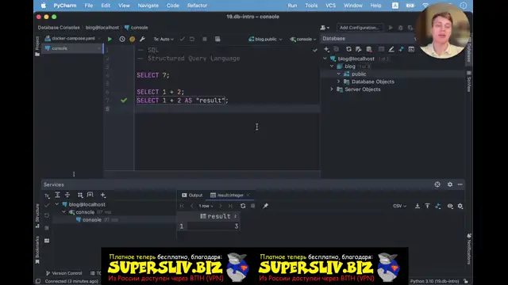Expand the Server Objects node
Image resolution: width=508 pixels, height=285 pixels.
click(x=332, y=89)
